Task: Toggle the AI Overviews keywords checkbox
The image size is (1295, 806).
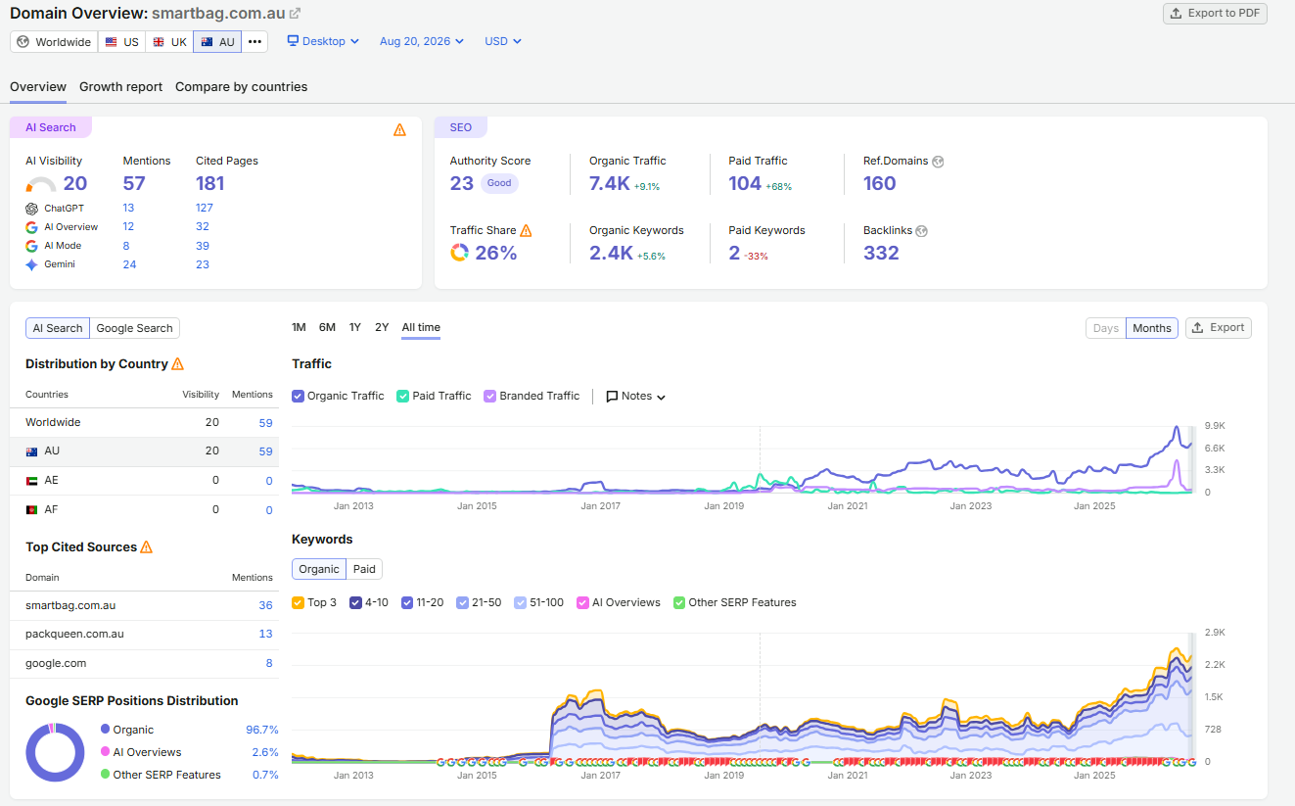Action: pyautogui.click(x=582, y=602)
